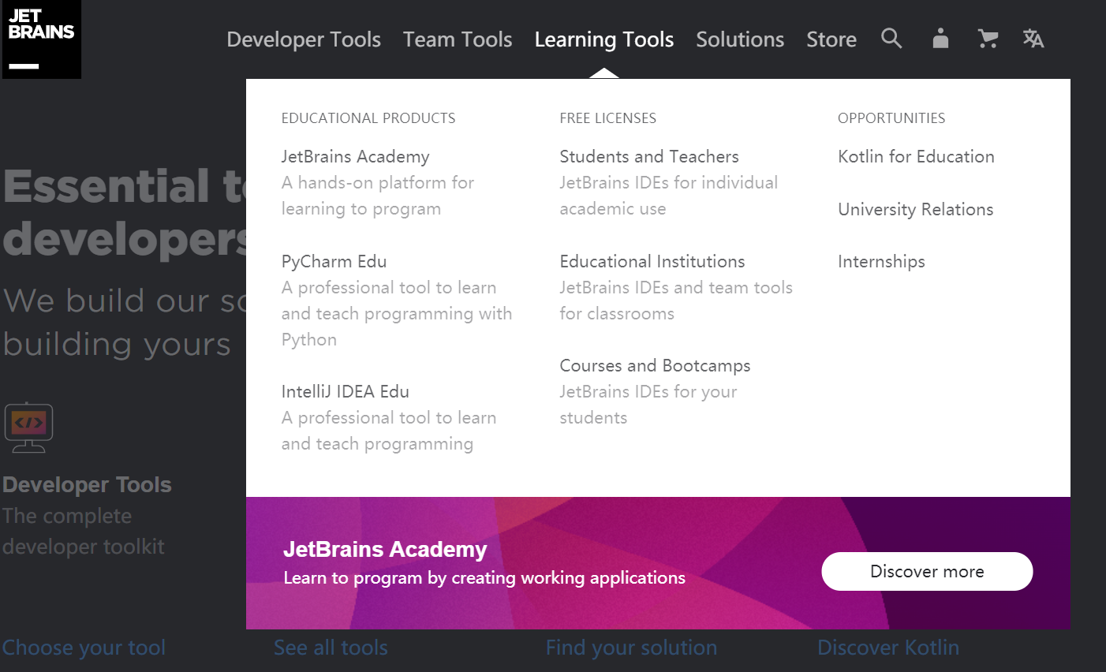Select PyCharm Edu
This screenshot has width=1106, height=672.
pyautogui.click(x=334, y=261)
